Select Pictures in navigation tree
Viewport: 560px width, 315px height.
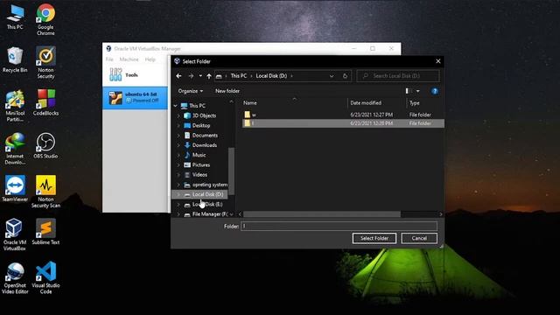pos(201,165)
